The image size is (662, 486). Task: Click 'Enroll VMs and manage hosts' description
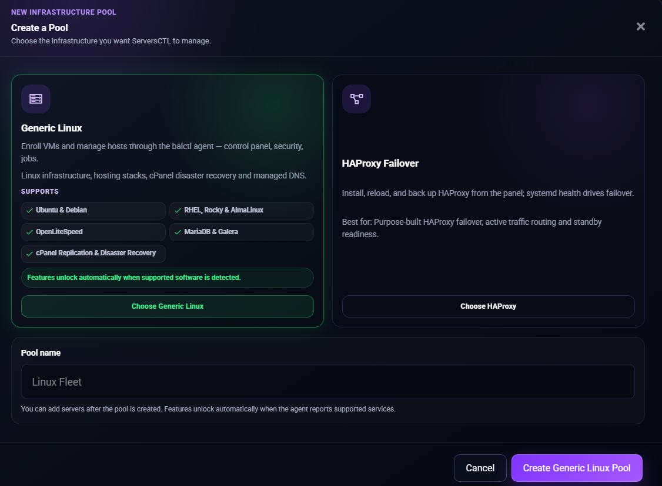(162, 152)
